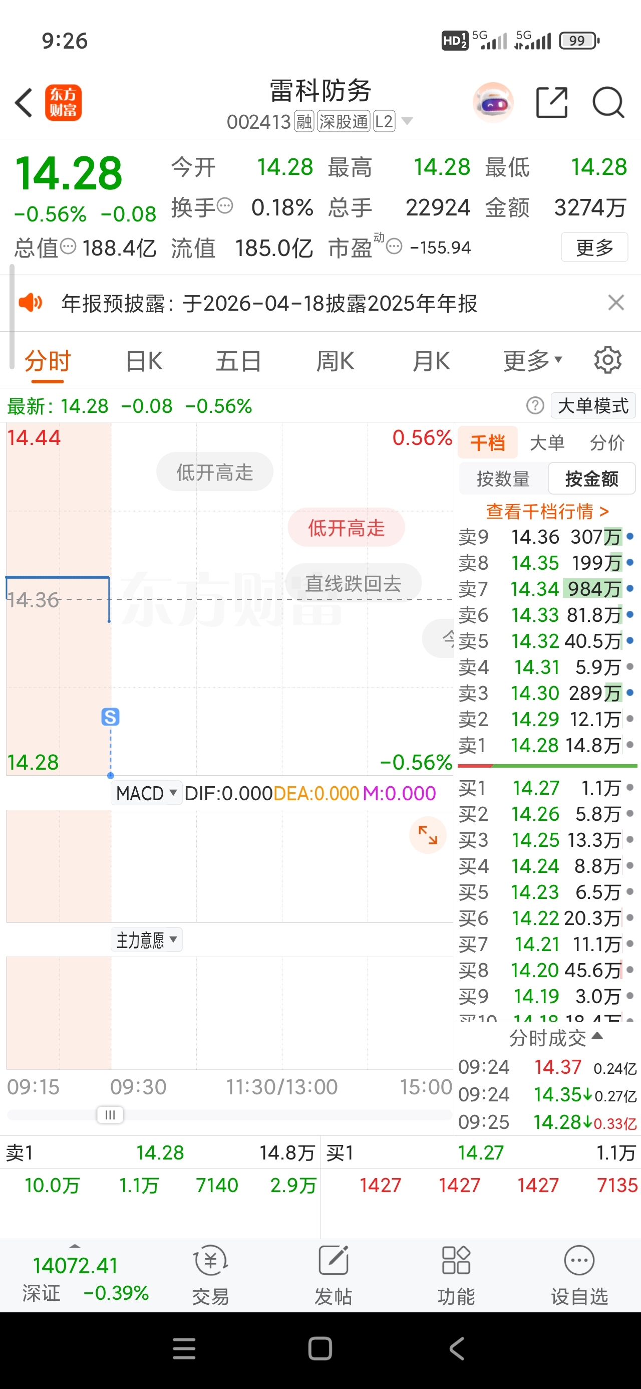Select the 五日 chart tab
The height and width of the screenshot is (1389, 641).
238,361
